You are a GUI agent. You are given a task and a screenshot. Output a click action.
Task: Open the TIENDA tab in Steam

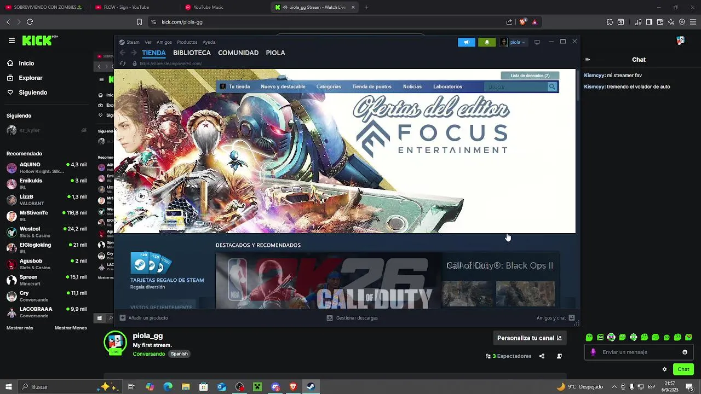[x=154, y=53]
